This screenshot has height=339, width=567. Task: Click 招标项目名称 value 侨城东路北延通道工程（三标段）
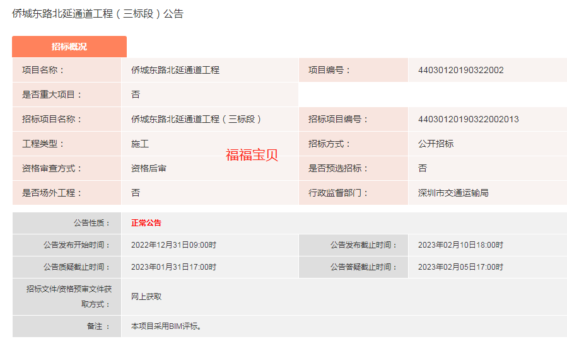click(x=196, y=119)
